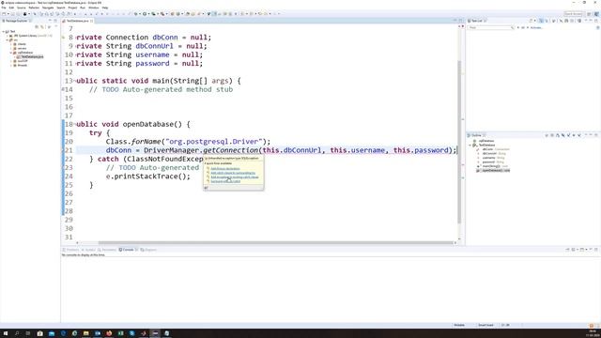Open the Window menu

click(94, 8)
